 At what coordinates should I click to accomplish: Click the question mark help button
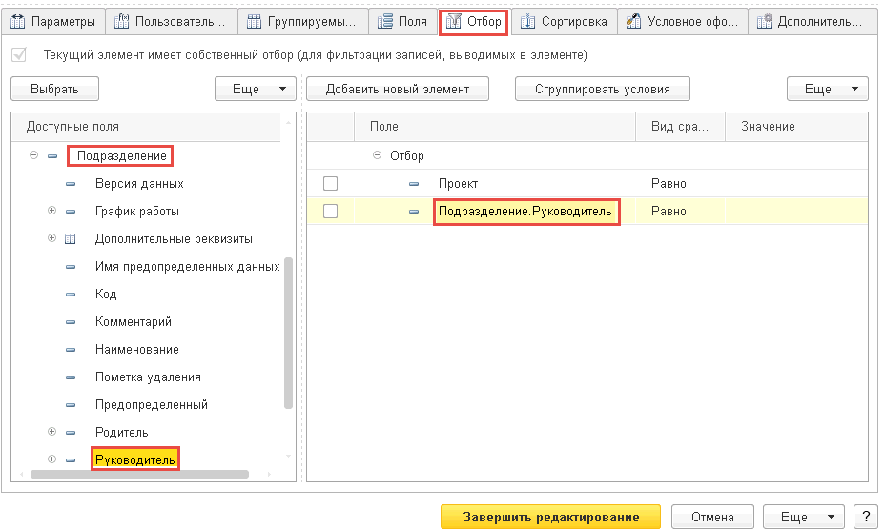[x=866, y=517]
